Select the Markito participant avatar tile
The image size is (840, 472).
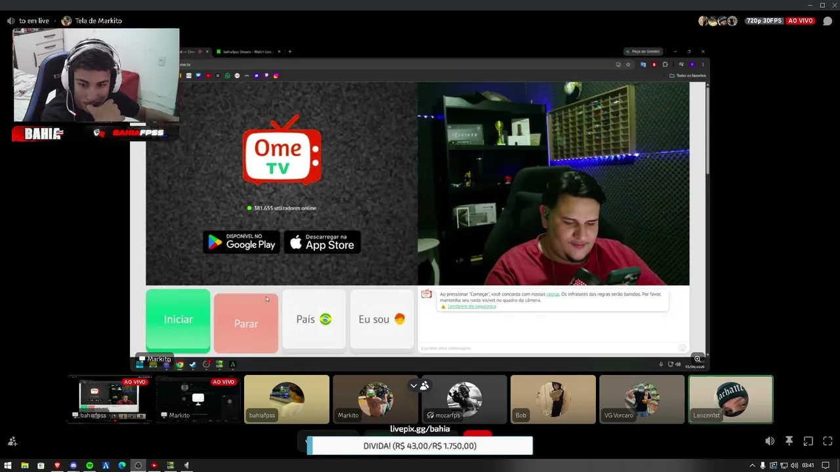point(375,399)
